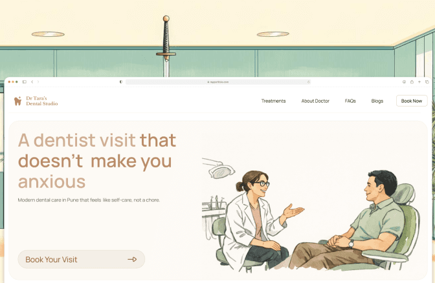Open a new tab with plus icon

click(x=419, y=82)
